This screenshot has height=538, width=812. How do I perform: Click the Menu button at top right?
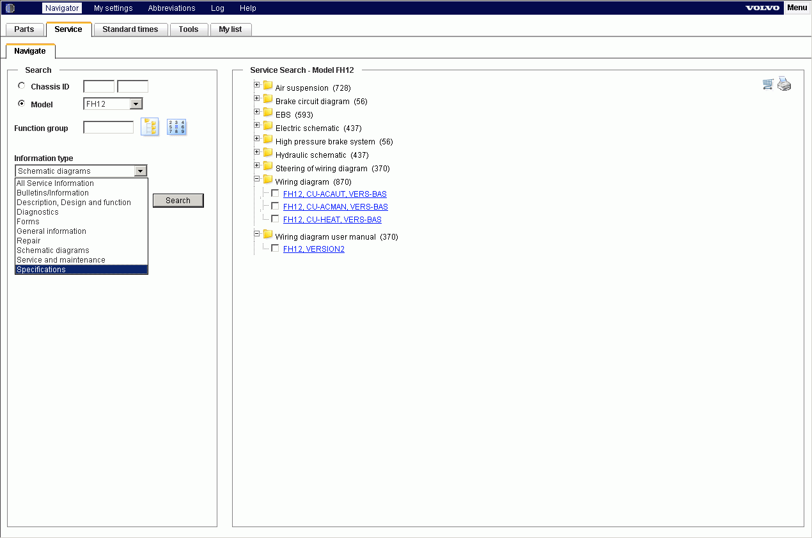797,8
